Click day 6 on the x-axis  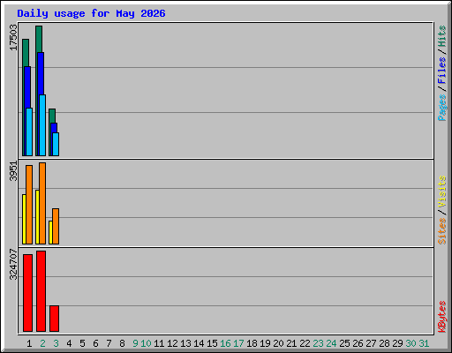pos(95,343)
